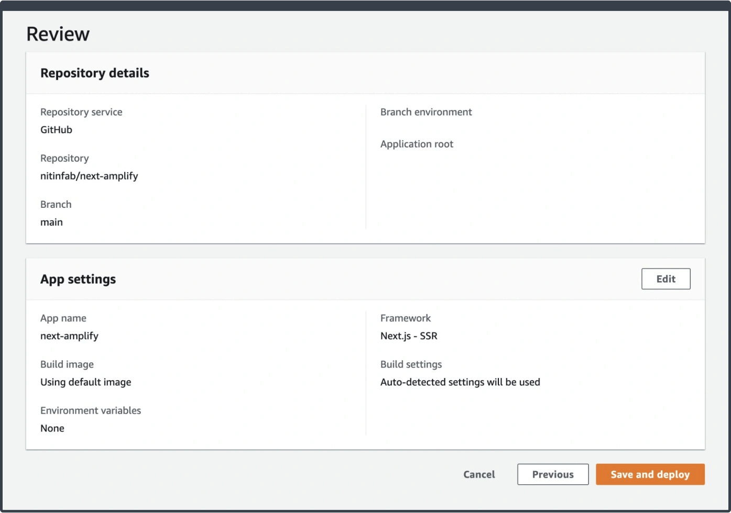Select the next-amplify app name value

pyautogui.click(x=69, y=336)
